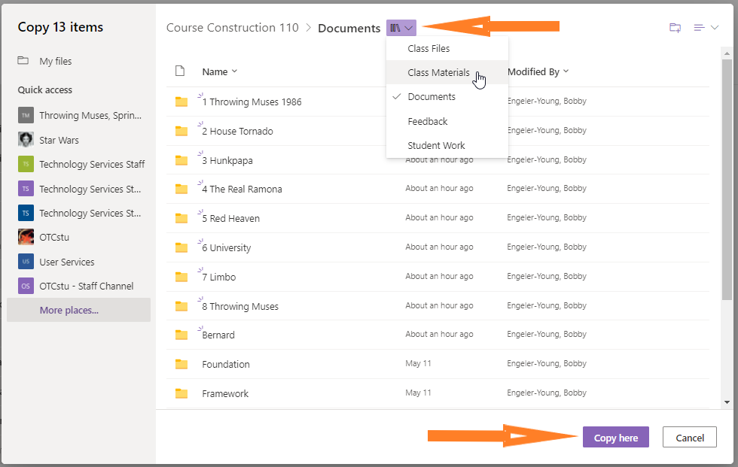Select Technology Services Staff quick access entry
Screen dimensions: 738x467
coord(92,164)
